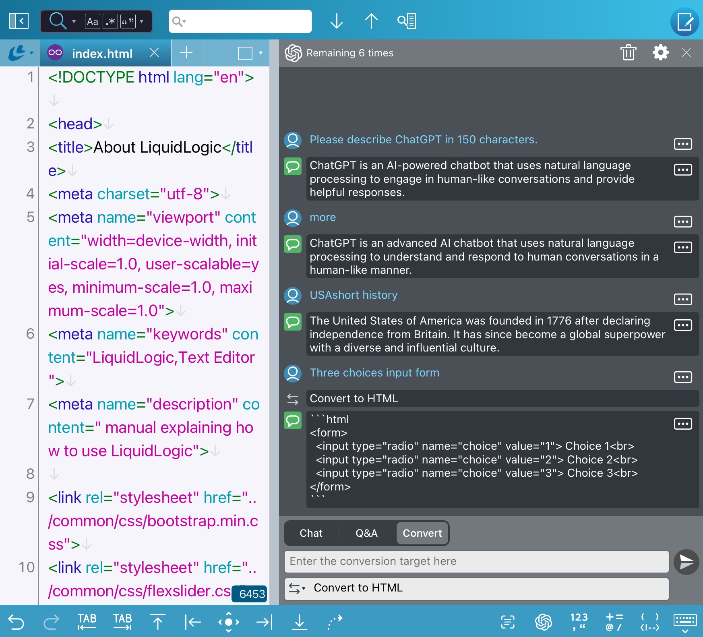Open ChatGPT panel from bottom toolbar
The width and height of the screenshot is (703, 637).
pos(543,622)
